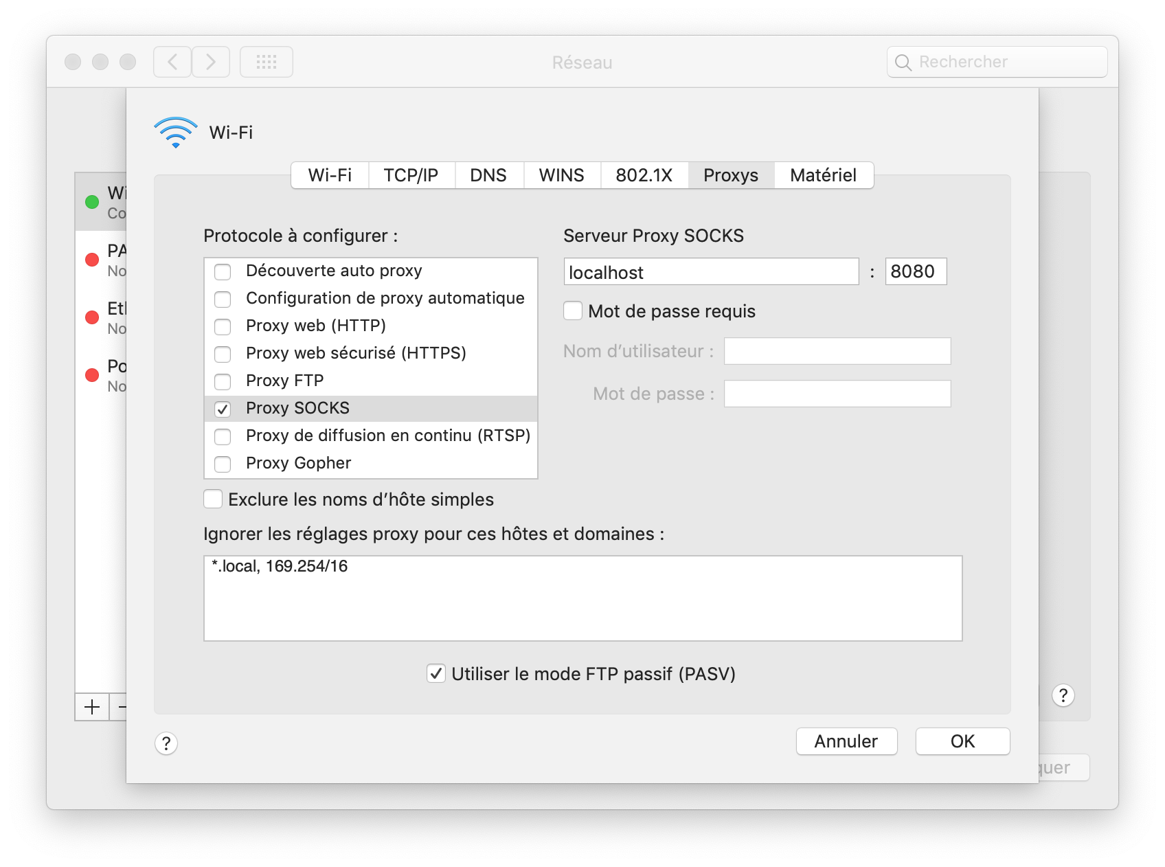The height and width of the screenshot is (867, 1165).
Task: Confirm settings with the OK button
Action: 962,741
